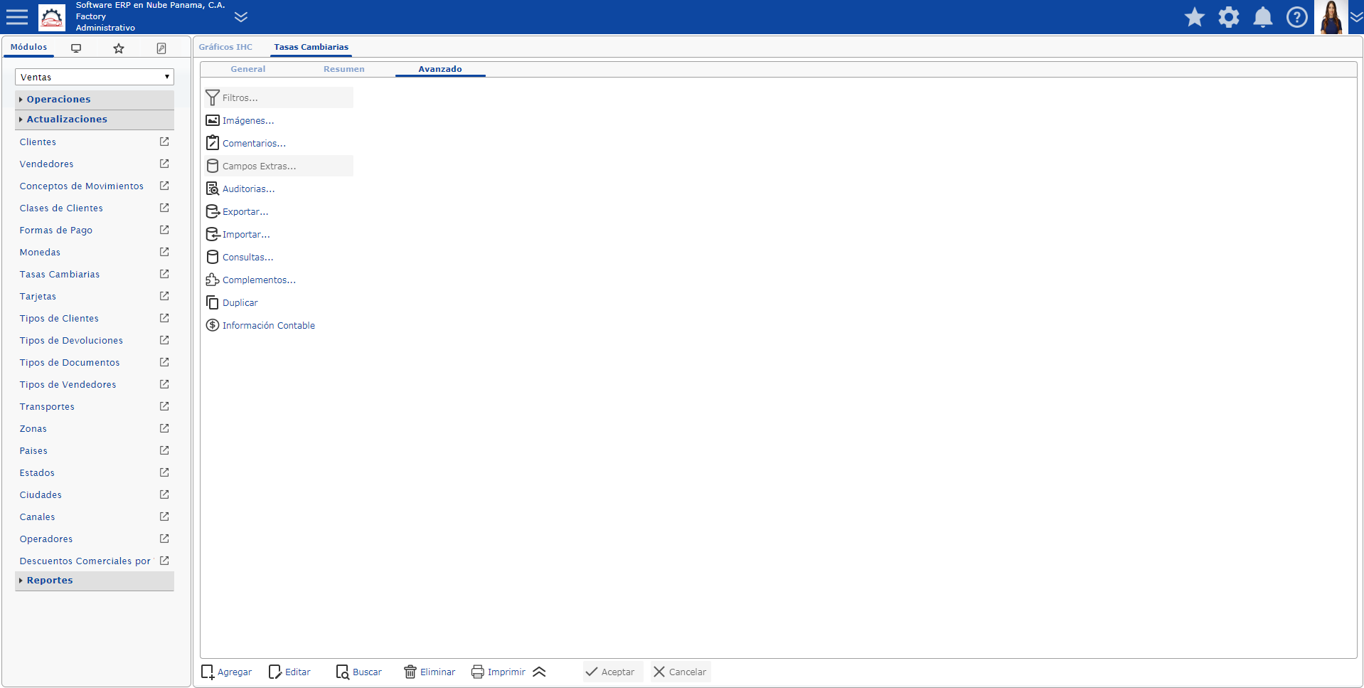Expand the Reportes section
Viewport: 1364px width, 688px height.
tap(95, 580)
